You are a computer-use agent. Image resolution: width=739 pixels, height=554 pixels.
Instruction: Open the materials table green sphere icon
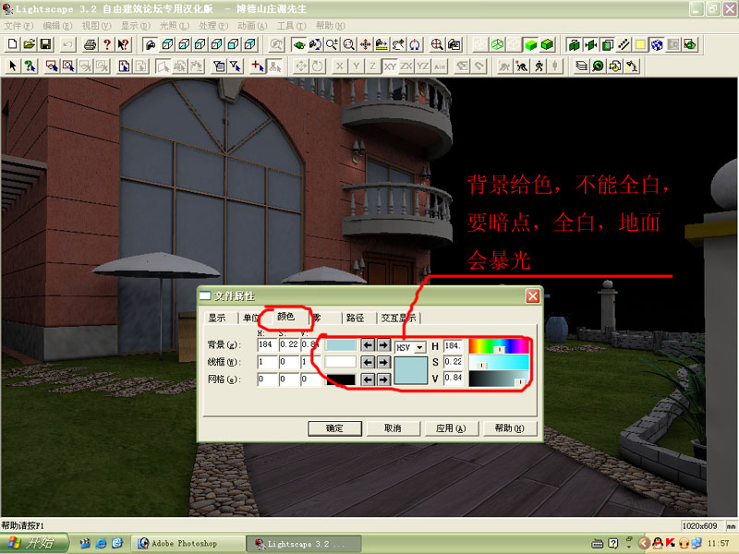coord(598,66)
